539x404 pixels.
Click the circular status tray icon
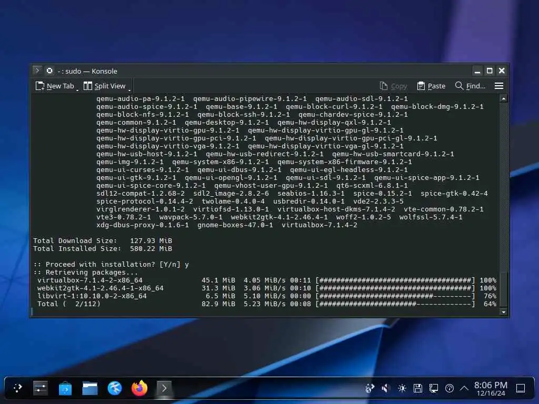(450, 388)
